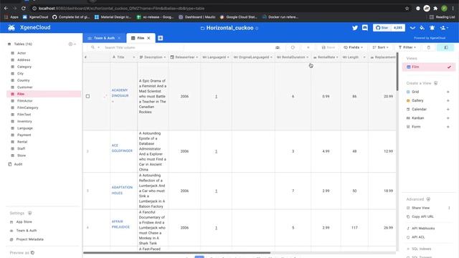Image resolution: width=459 pixels, height=258 pixels.
Task: Click the notifications bell icon
Action: [x=432, y=28]
